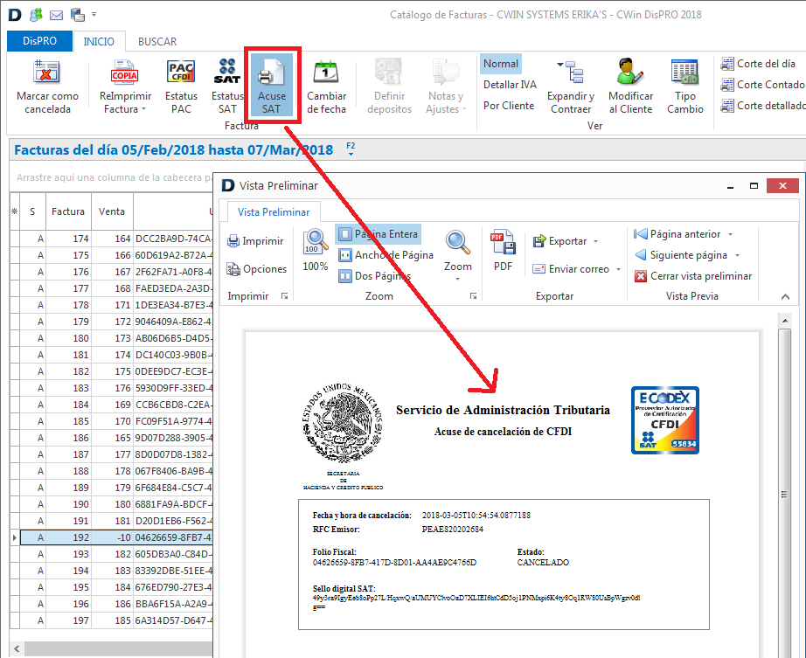Enable Dos Páginas layout

pyautogui.click(x=374, y=276)
